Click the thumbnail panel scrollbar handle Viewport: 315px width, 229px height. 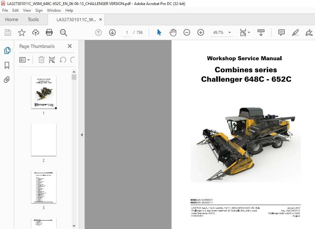point(74,77)
